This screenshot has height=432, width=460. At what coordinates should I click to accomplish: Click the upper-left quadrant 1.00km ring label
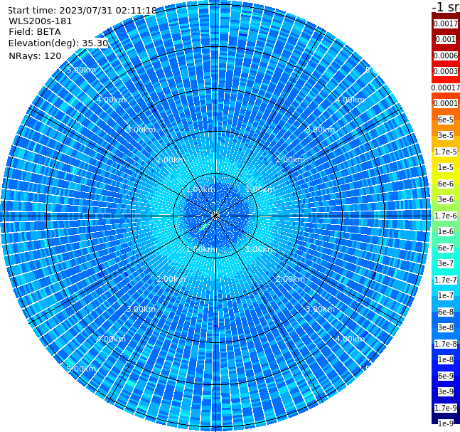coord(200,190)
